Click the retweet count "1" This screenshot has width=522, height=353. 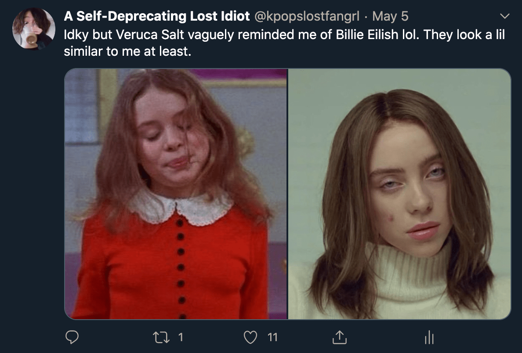(x=181, y=337)
